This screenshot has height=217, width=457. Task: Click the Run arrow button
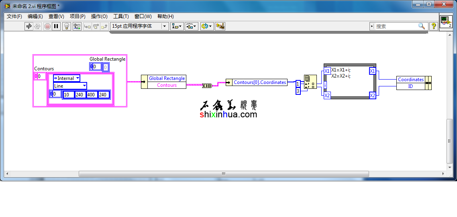pyautogui.click(x=29, y=26)
